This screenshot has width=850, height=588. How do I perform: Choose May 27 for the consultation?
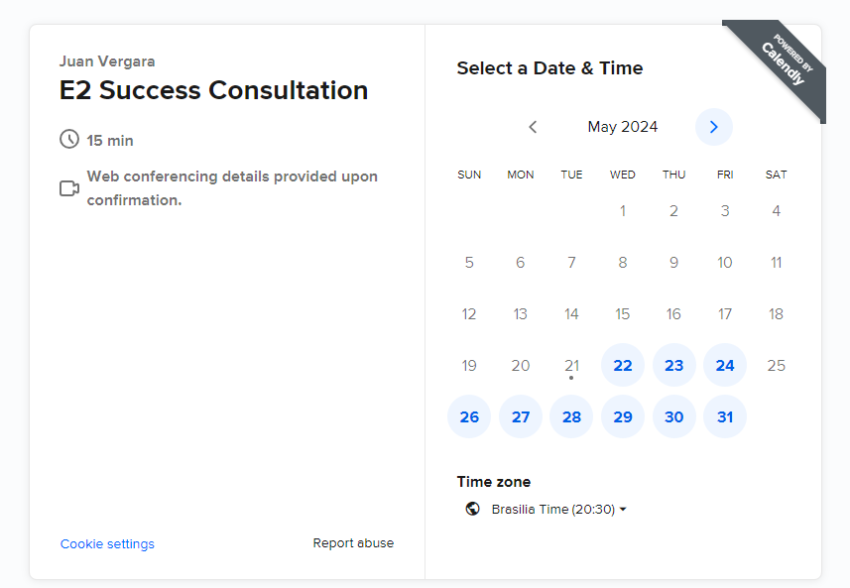click(x=520, y=416)
